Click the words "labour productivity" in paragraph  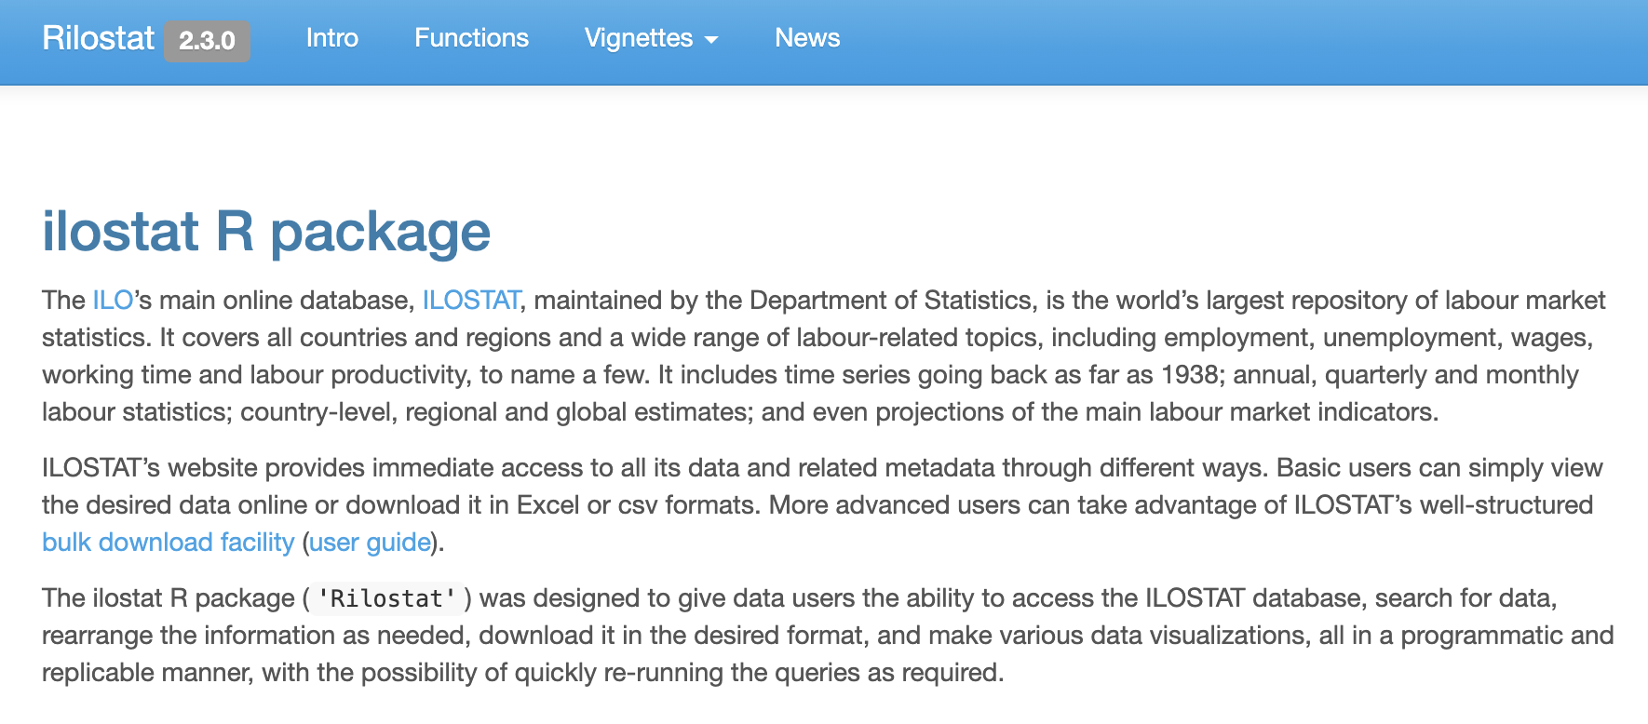(x=360, y=375)
